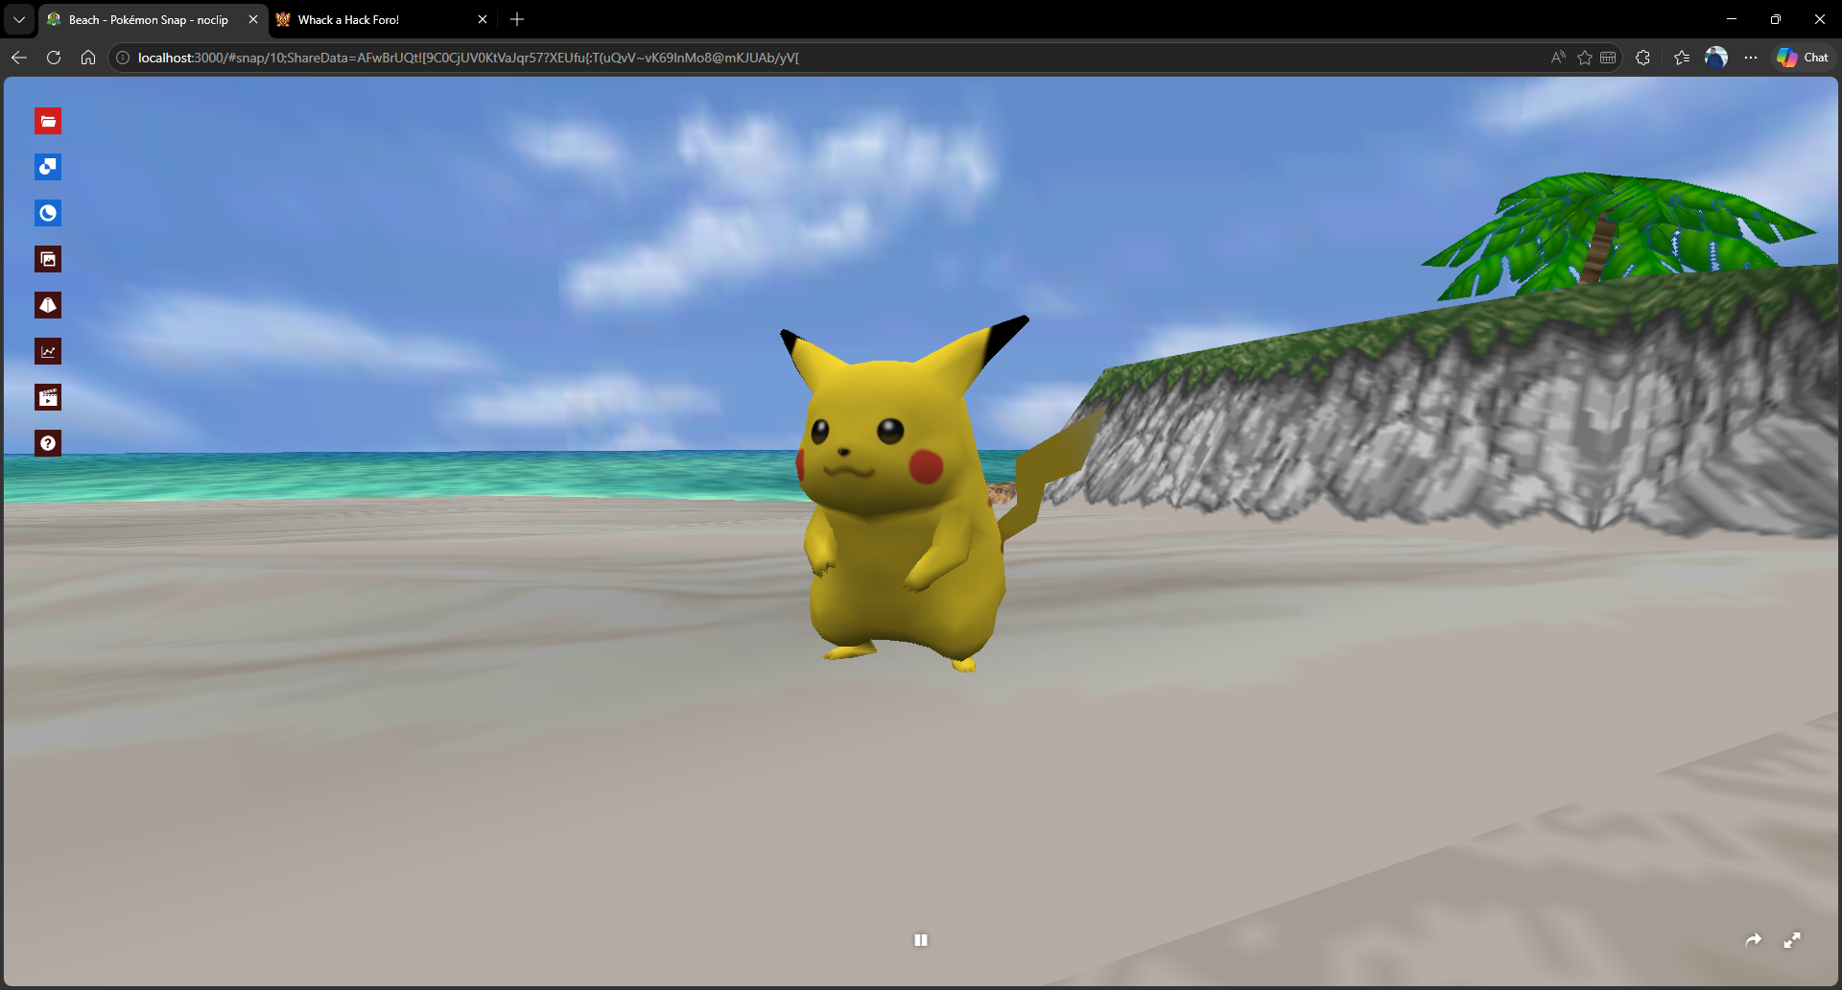Viewport: 1842px width, 990px height.
Task: Click the share arrow in the viewer
Action: click(x=1753, y=940)
